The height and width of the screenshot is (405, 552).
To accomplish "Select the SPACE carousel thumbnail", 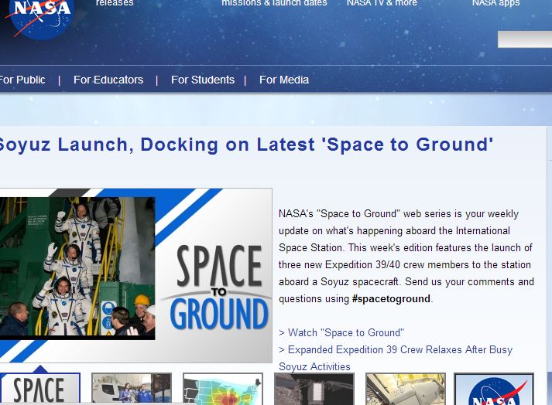I will (40, 389).
